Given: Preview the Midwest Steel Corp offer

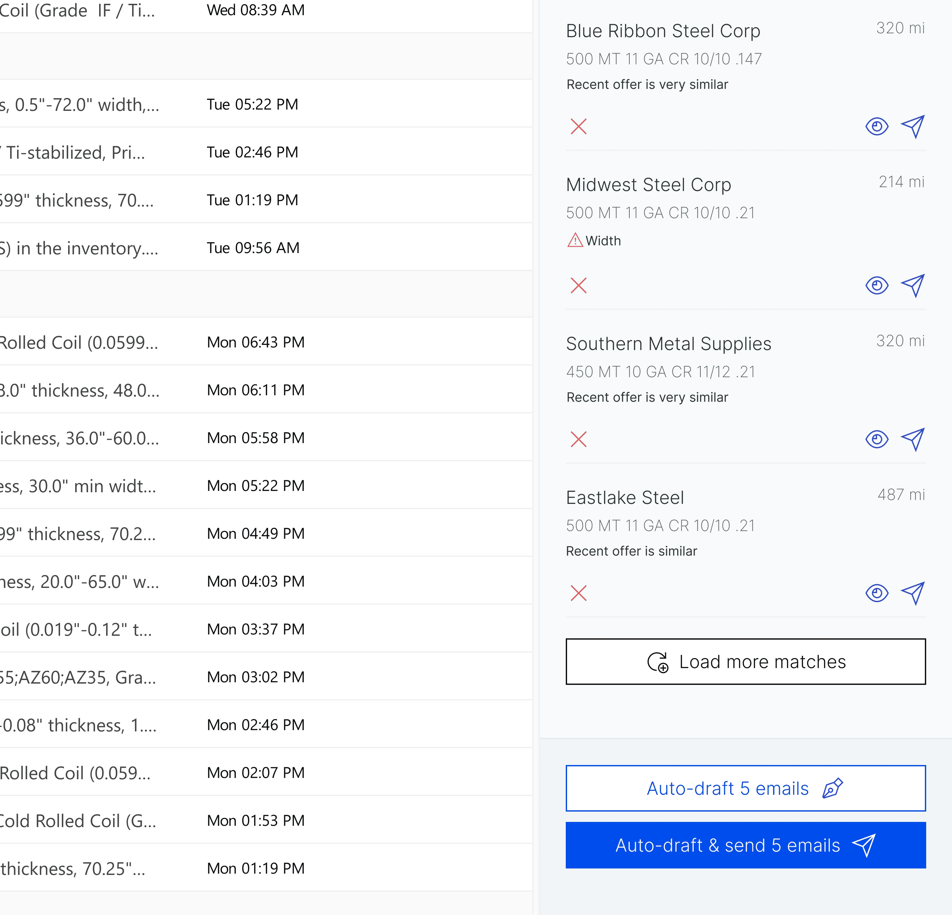Looking at the screenshot, I should (876, 285).
